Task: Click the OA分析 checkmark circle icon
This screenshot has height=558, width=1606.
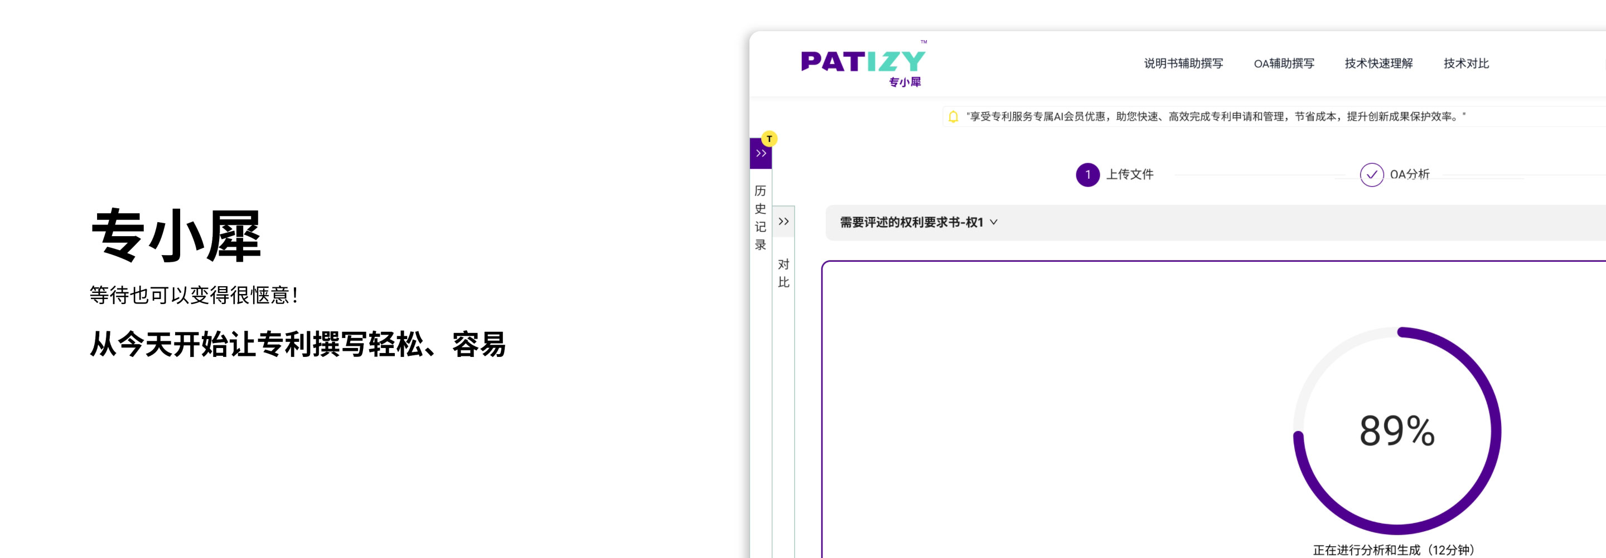Action: pos(1371,175)
